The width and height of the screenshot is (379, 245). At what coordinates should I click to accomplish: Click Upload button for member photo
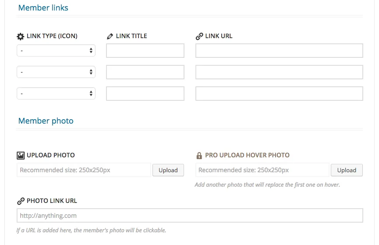[168, 170]
